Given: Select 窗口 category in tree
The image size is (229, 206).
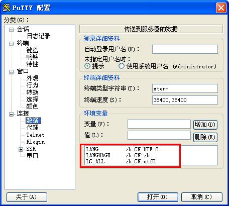Looking at the screenshot, I should [x=23, y=71].
